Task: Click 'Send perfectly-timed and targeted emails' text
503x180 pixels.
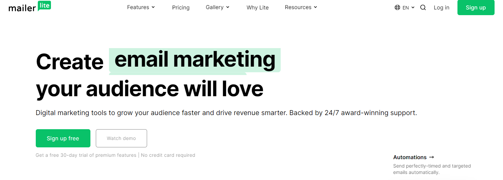Action: (x=432, y=169)
